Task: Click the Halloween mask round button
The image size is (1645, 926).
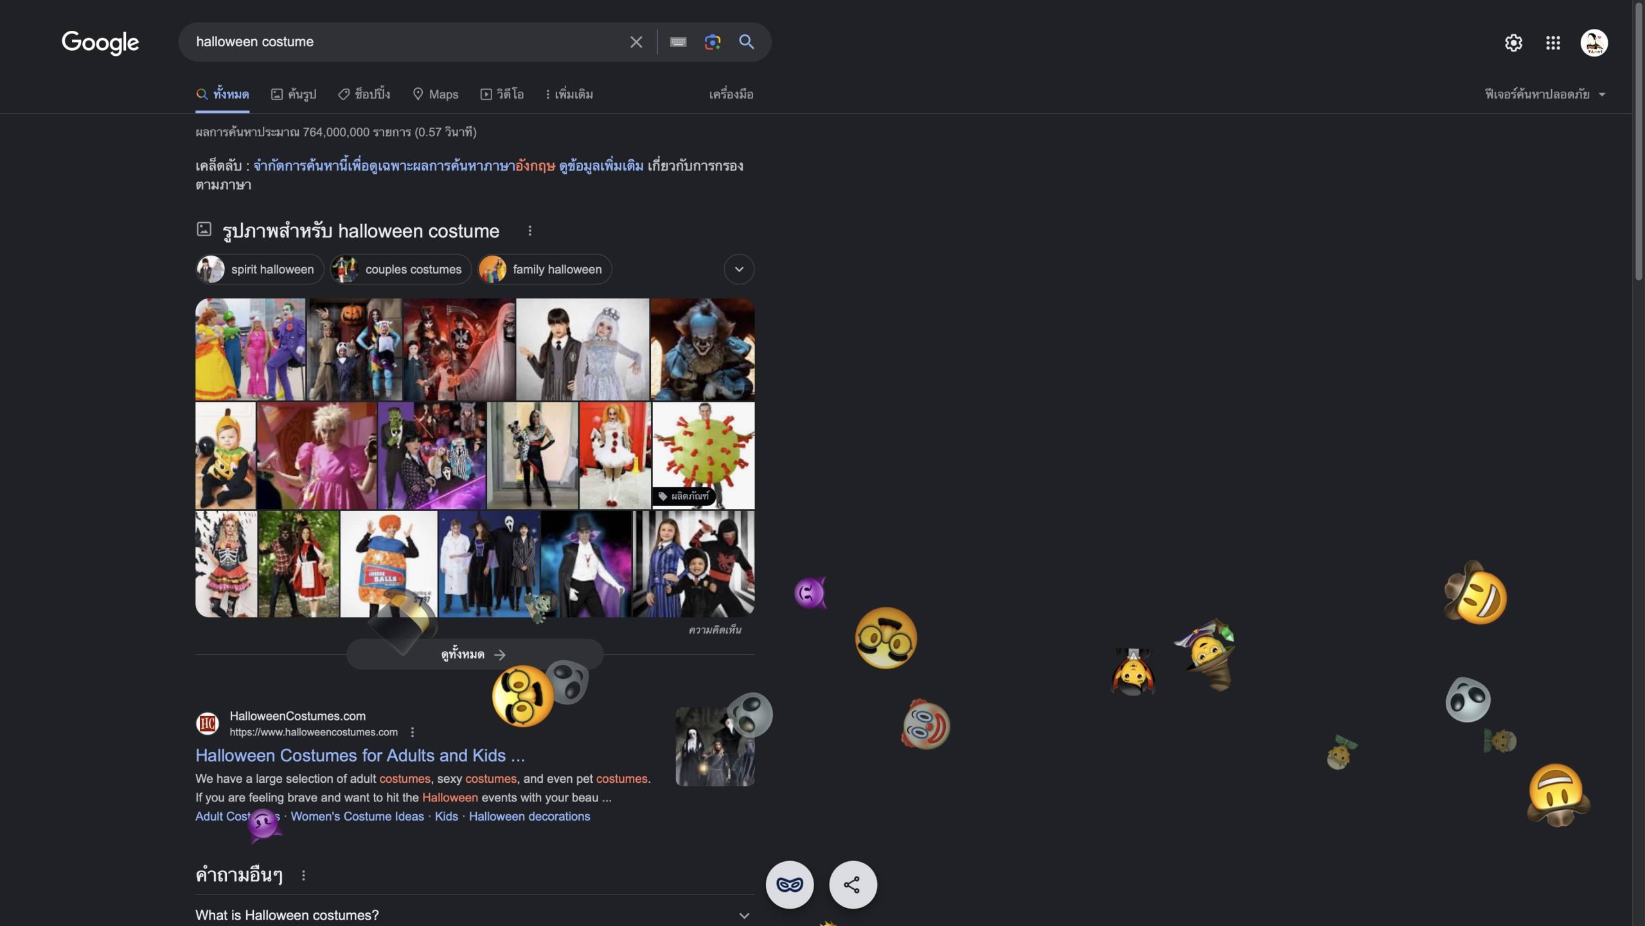Action: (789, 885)
